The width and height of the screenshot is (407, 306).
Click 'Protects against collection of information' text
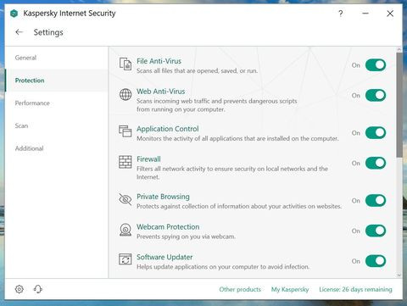click(x=239, y=206)
